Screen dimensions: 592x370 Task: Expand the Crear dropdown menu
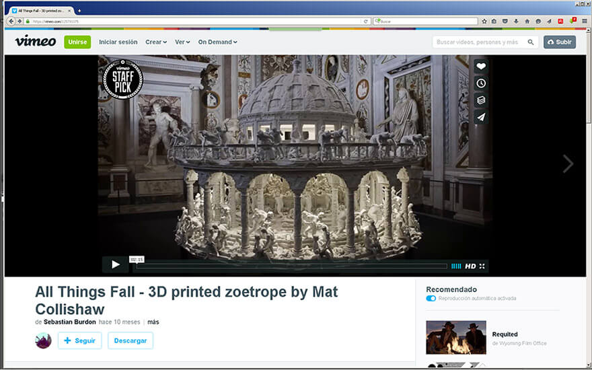(x=156, y=42)
